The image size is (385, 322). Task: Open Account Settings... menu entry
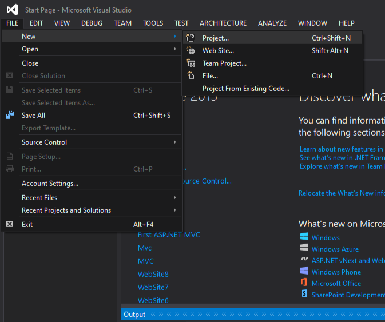(92, 184)
